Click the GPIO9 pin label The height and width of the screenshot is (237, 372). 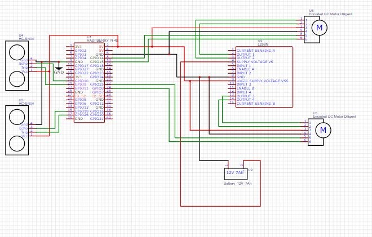coord(81,84)
